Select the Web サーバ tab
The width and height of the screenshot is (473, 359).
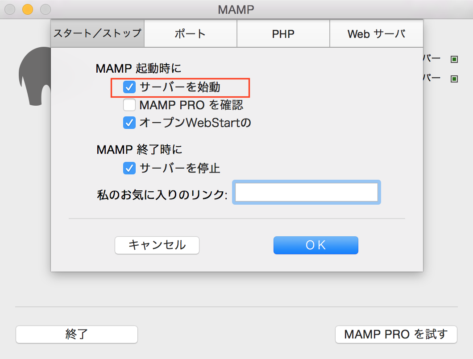pyautogui.click(x=376, y=33)
